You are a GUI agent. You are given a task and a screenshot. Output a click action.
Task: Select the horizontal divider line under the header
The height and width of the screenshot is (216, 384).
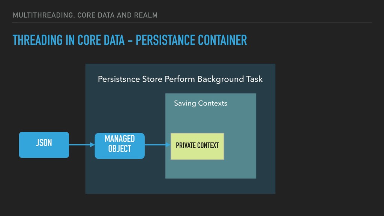click(x=192, y=22)
